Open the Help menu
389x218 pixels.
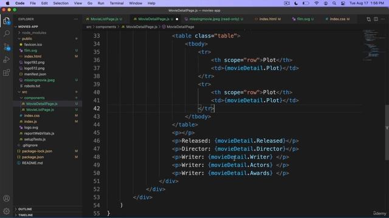151,3
